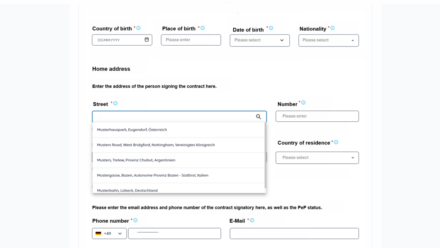This screenshot has width=440, height=248.
Task: Click info icon next to Country of birth
Action: click(x=139, y=28)
